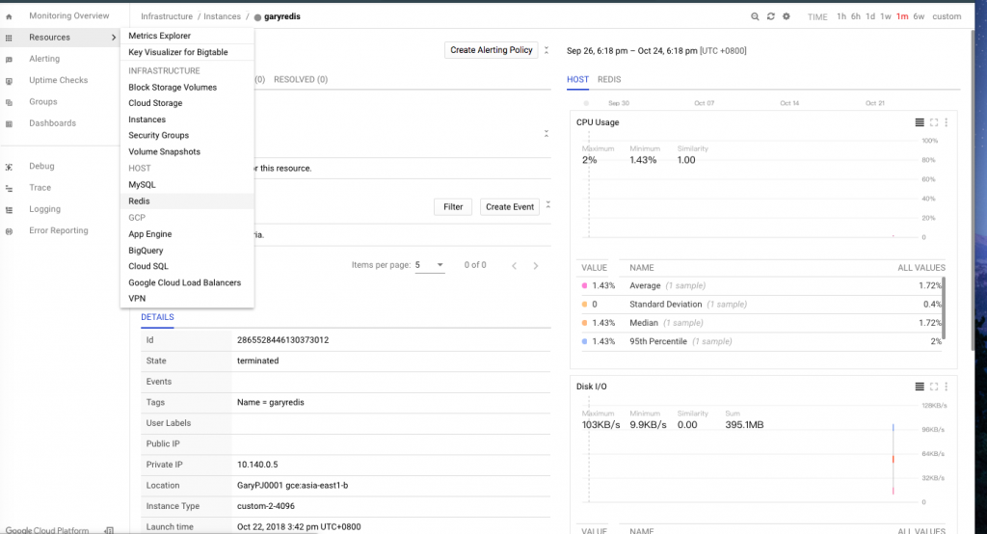
Task: Click the Debug sidebar icon
Action: pos(9,167)
